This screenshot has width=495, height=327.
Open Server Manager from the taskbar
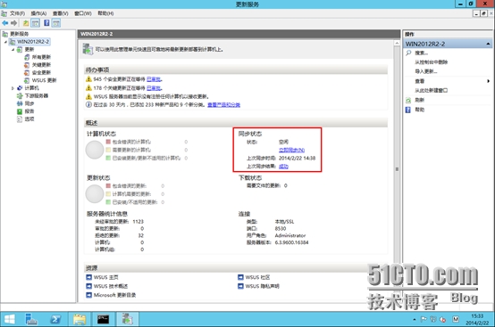31,319
